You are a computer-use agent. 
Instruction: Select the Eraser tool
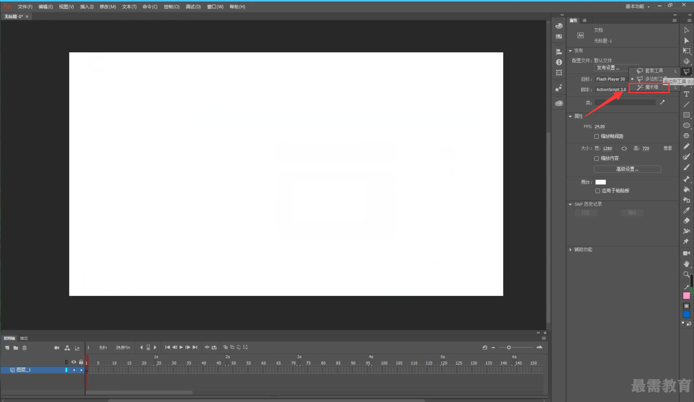(x=687, y=221)
